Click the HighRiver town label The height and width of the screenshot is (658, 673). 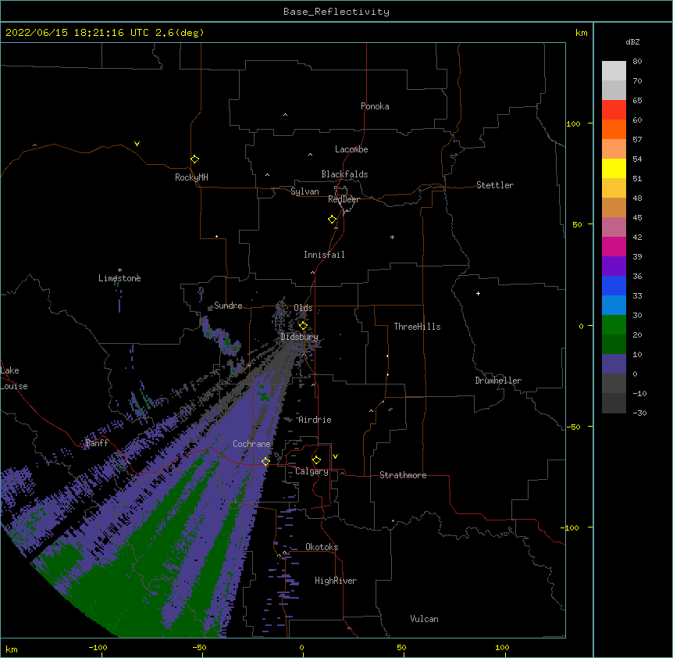(336, 581)
